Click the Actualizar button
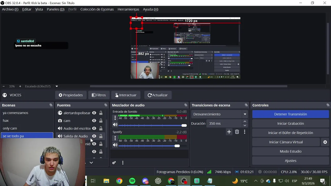331x186 pixels. coord(158,95)
